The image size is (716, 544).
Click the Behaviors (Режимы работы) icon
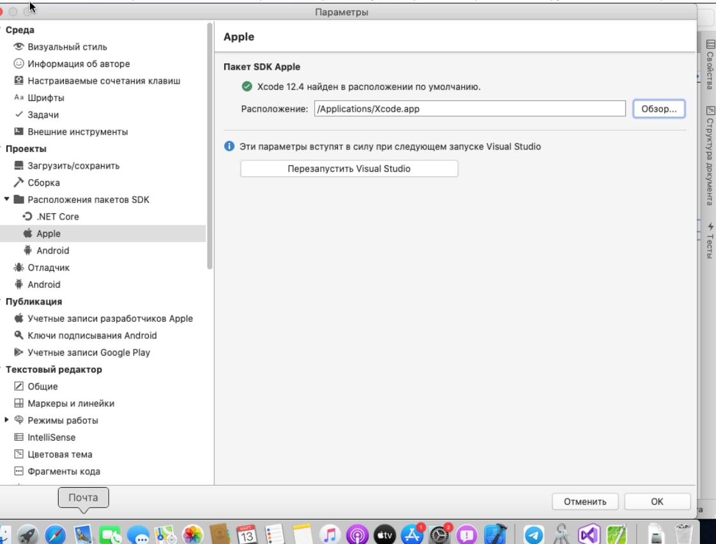19,420
